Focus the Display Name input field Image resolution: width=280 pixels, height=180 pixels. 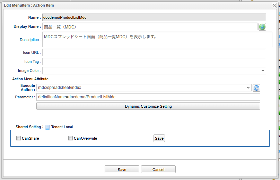coord(150,27)
